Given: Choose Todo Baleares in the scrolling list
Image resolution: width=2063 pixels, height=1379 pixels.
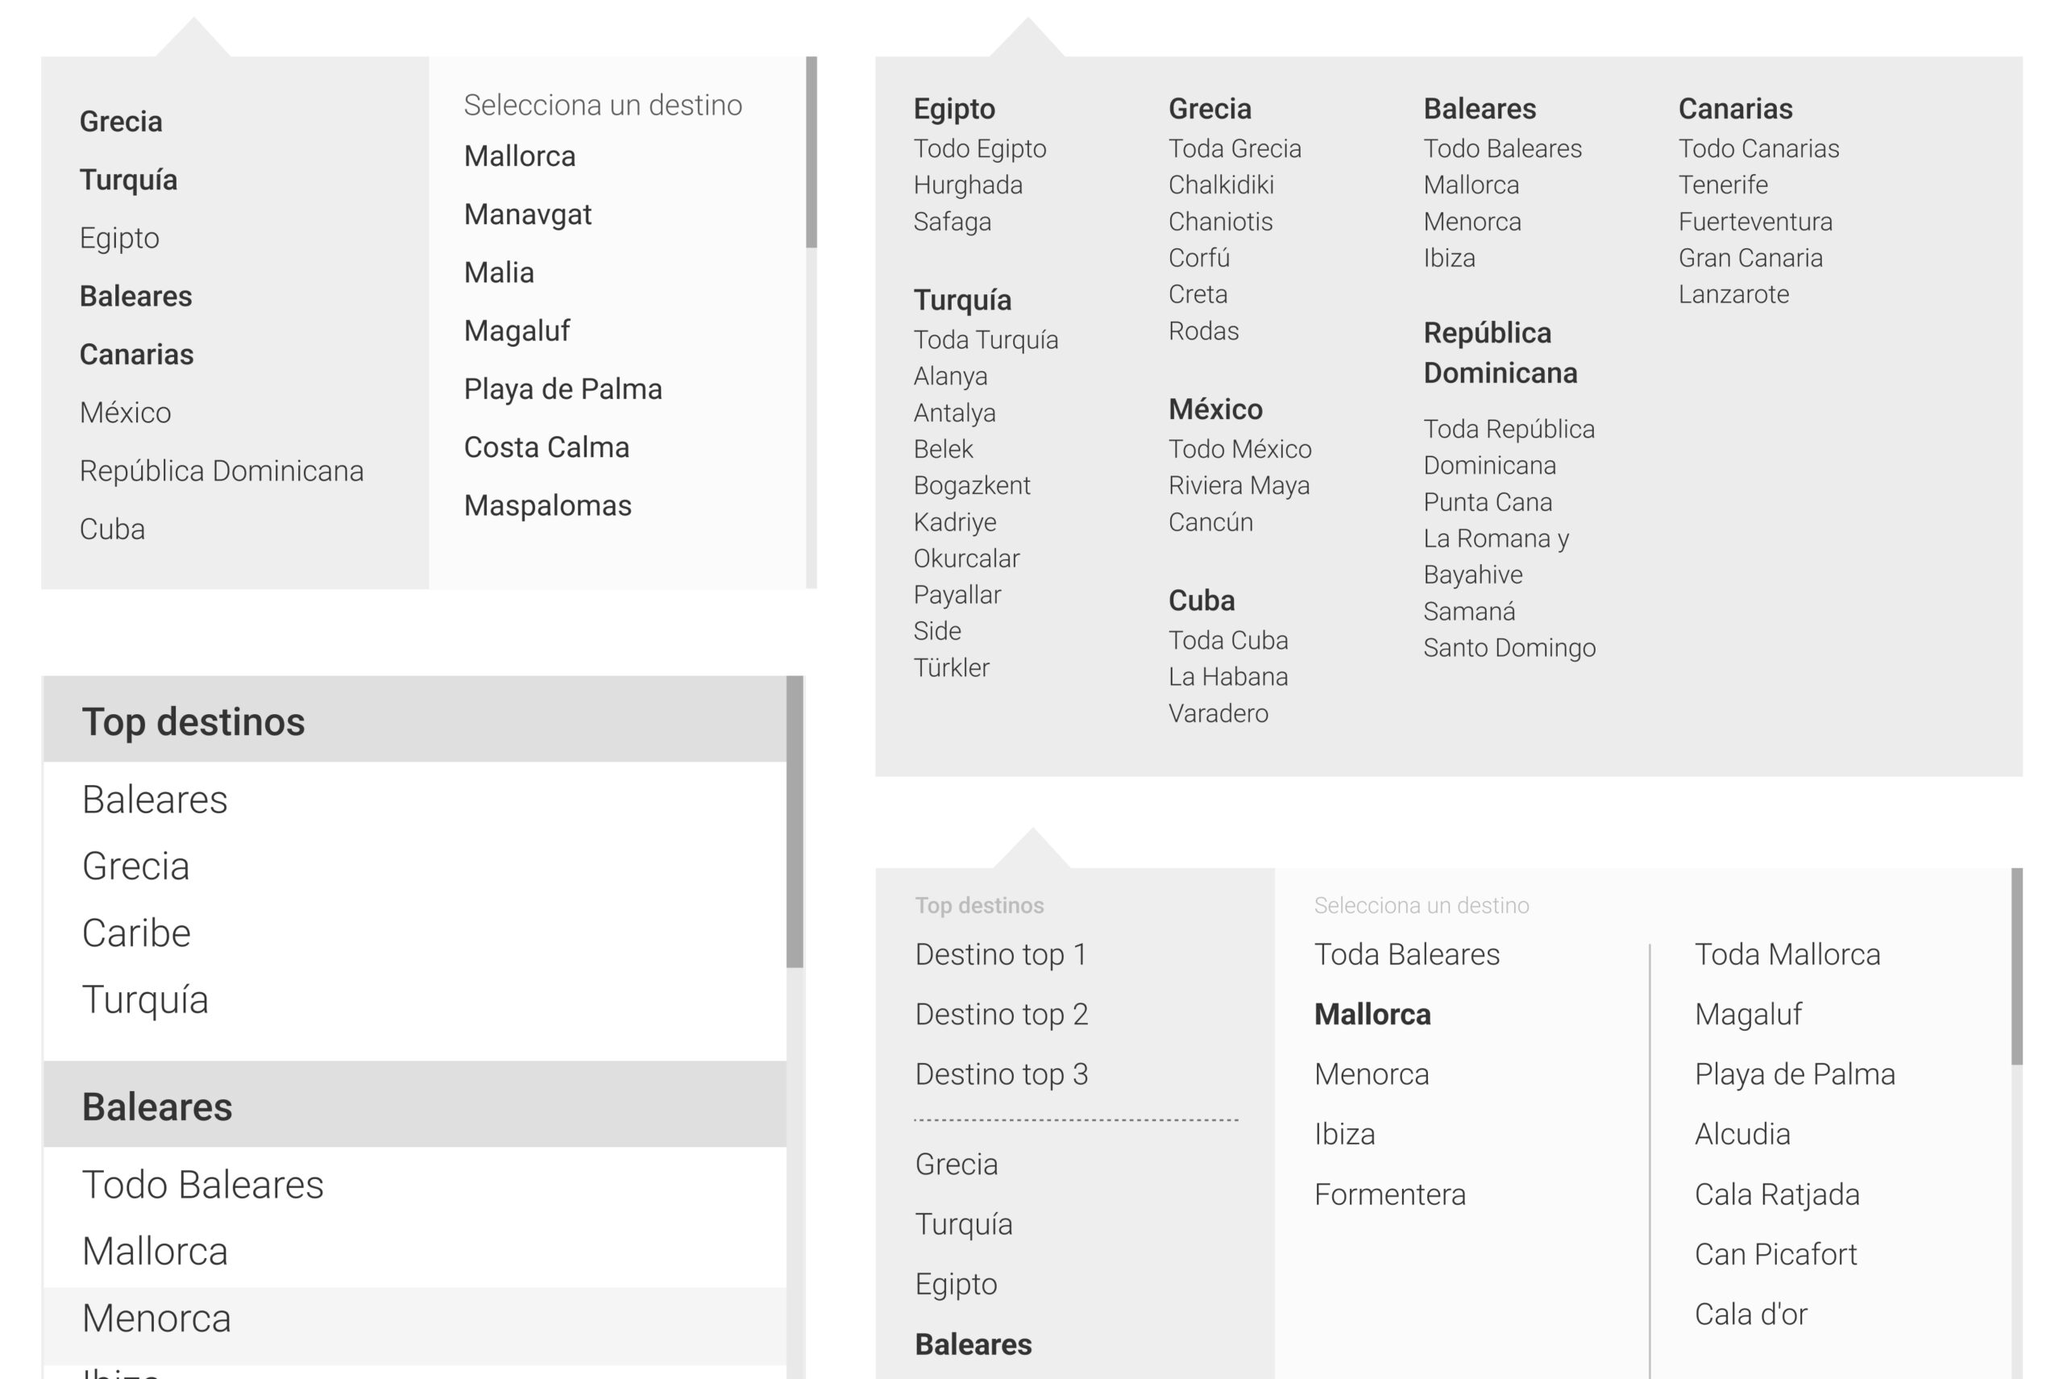Looking at the screenshot, I should 202,1185.
